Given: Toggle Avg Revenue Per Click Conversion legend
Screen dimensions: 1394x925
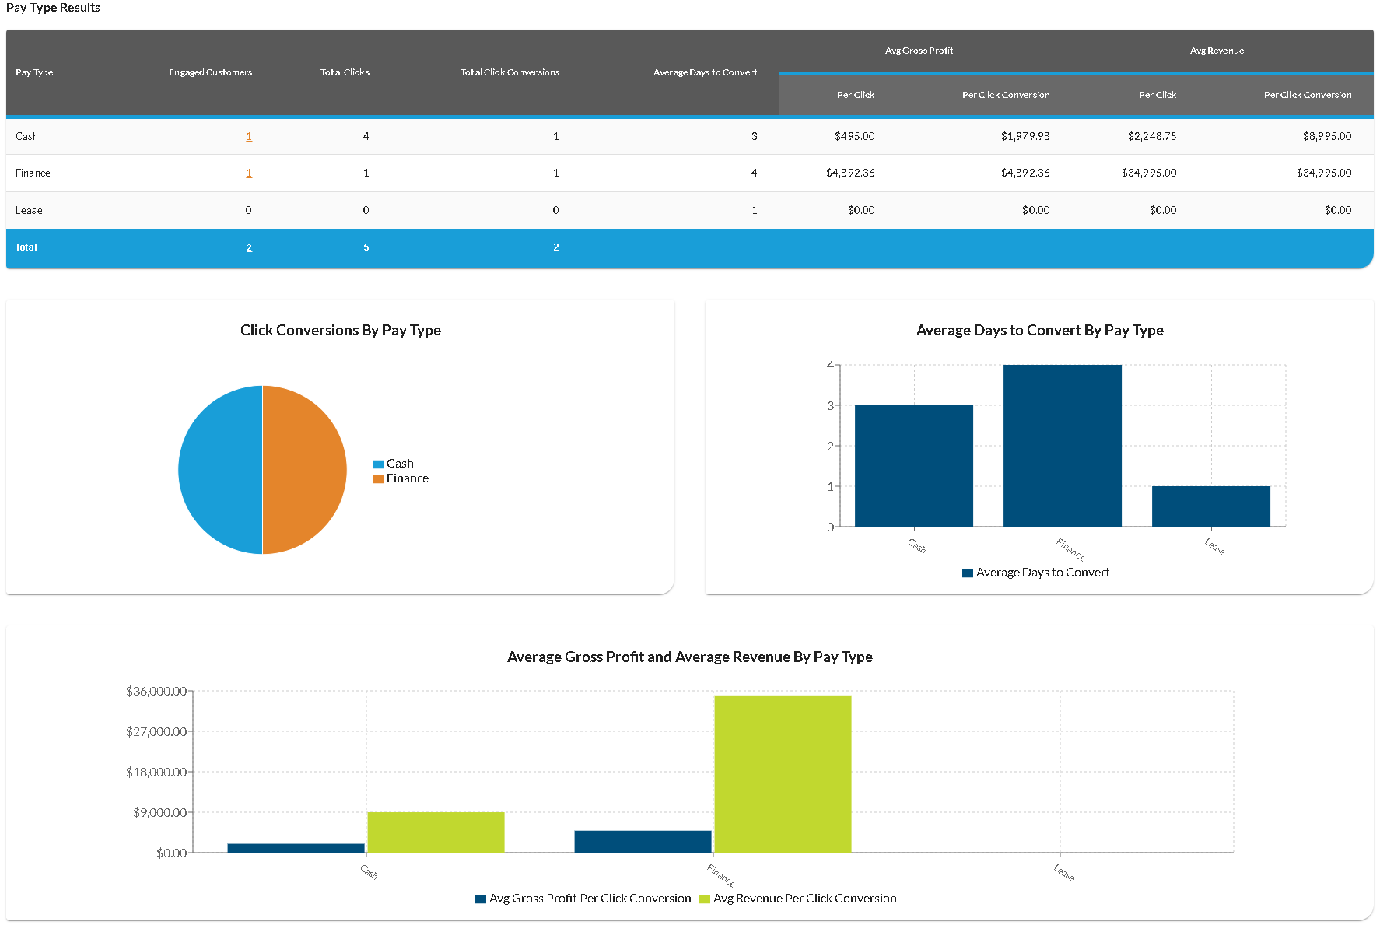Looking at the screenshot, I should point(797,899).
